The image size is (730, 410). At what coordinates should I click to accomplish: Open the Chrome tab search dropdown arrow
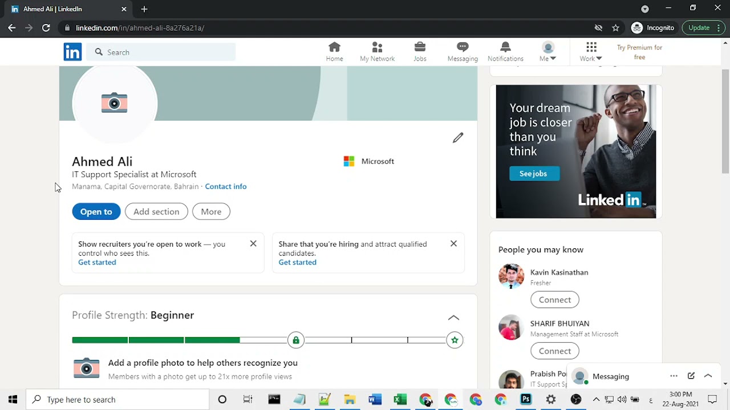645,9
